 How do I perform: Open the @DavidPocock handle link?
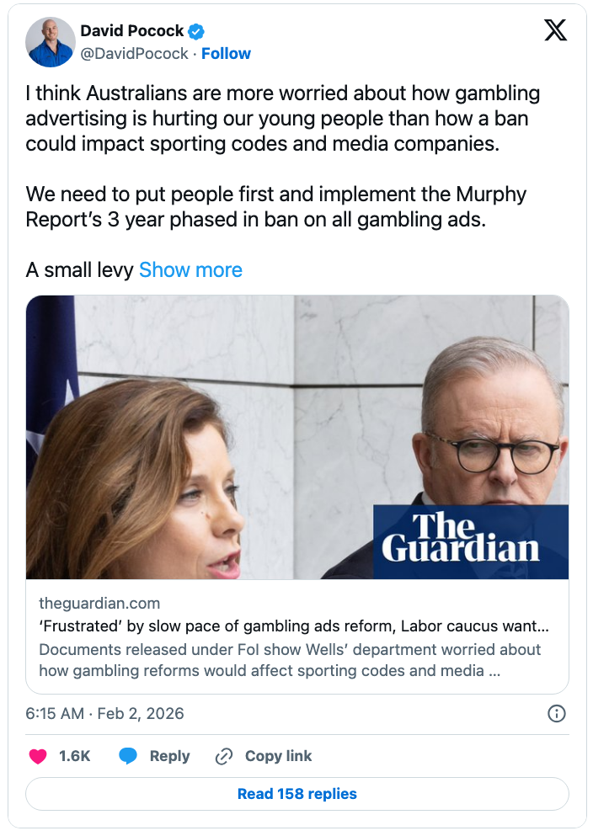(135, 54)
